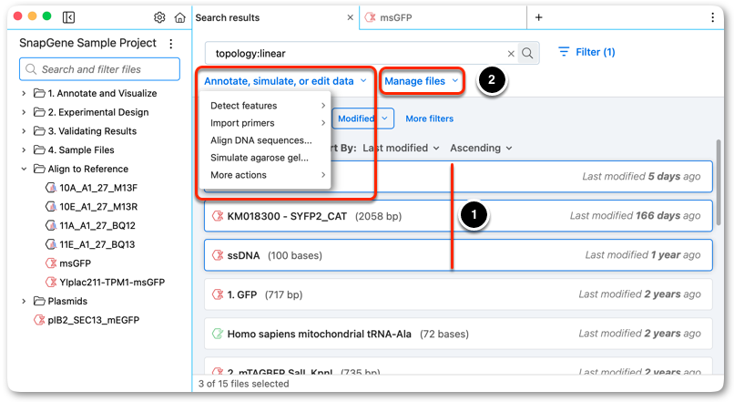Focus the Search and filter files field
Viewport: 734px width, 402px height.
pos(99,69)
